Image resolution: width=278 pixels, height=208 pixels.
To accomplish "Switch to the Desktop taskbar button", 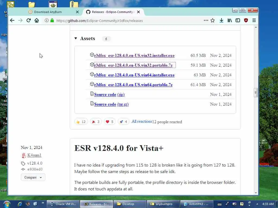I will [129, 204].
